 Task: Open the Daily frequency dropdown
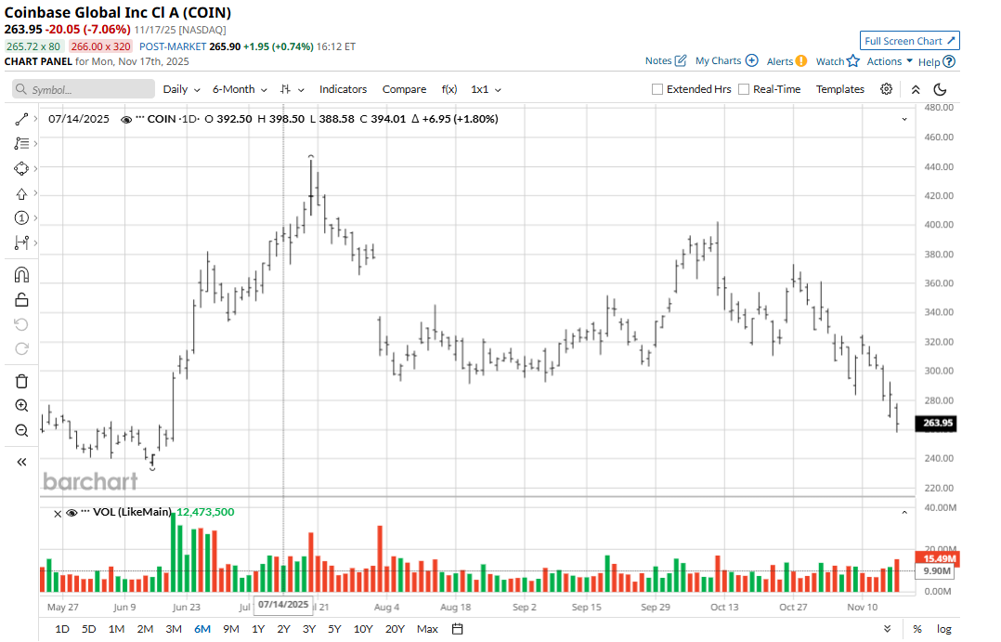tap(181, 89)
